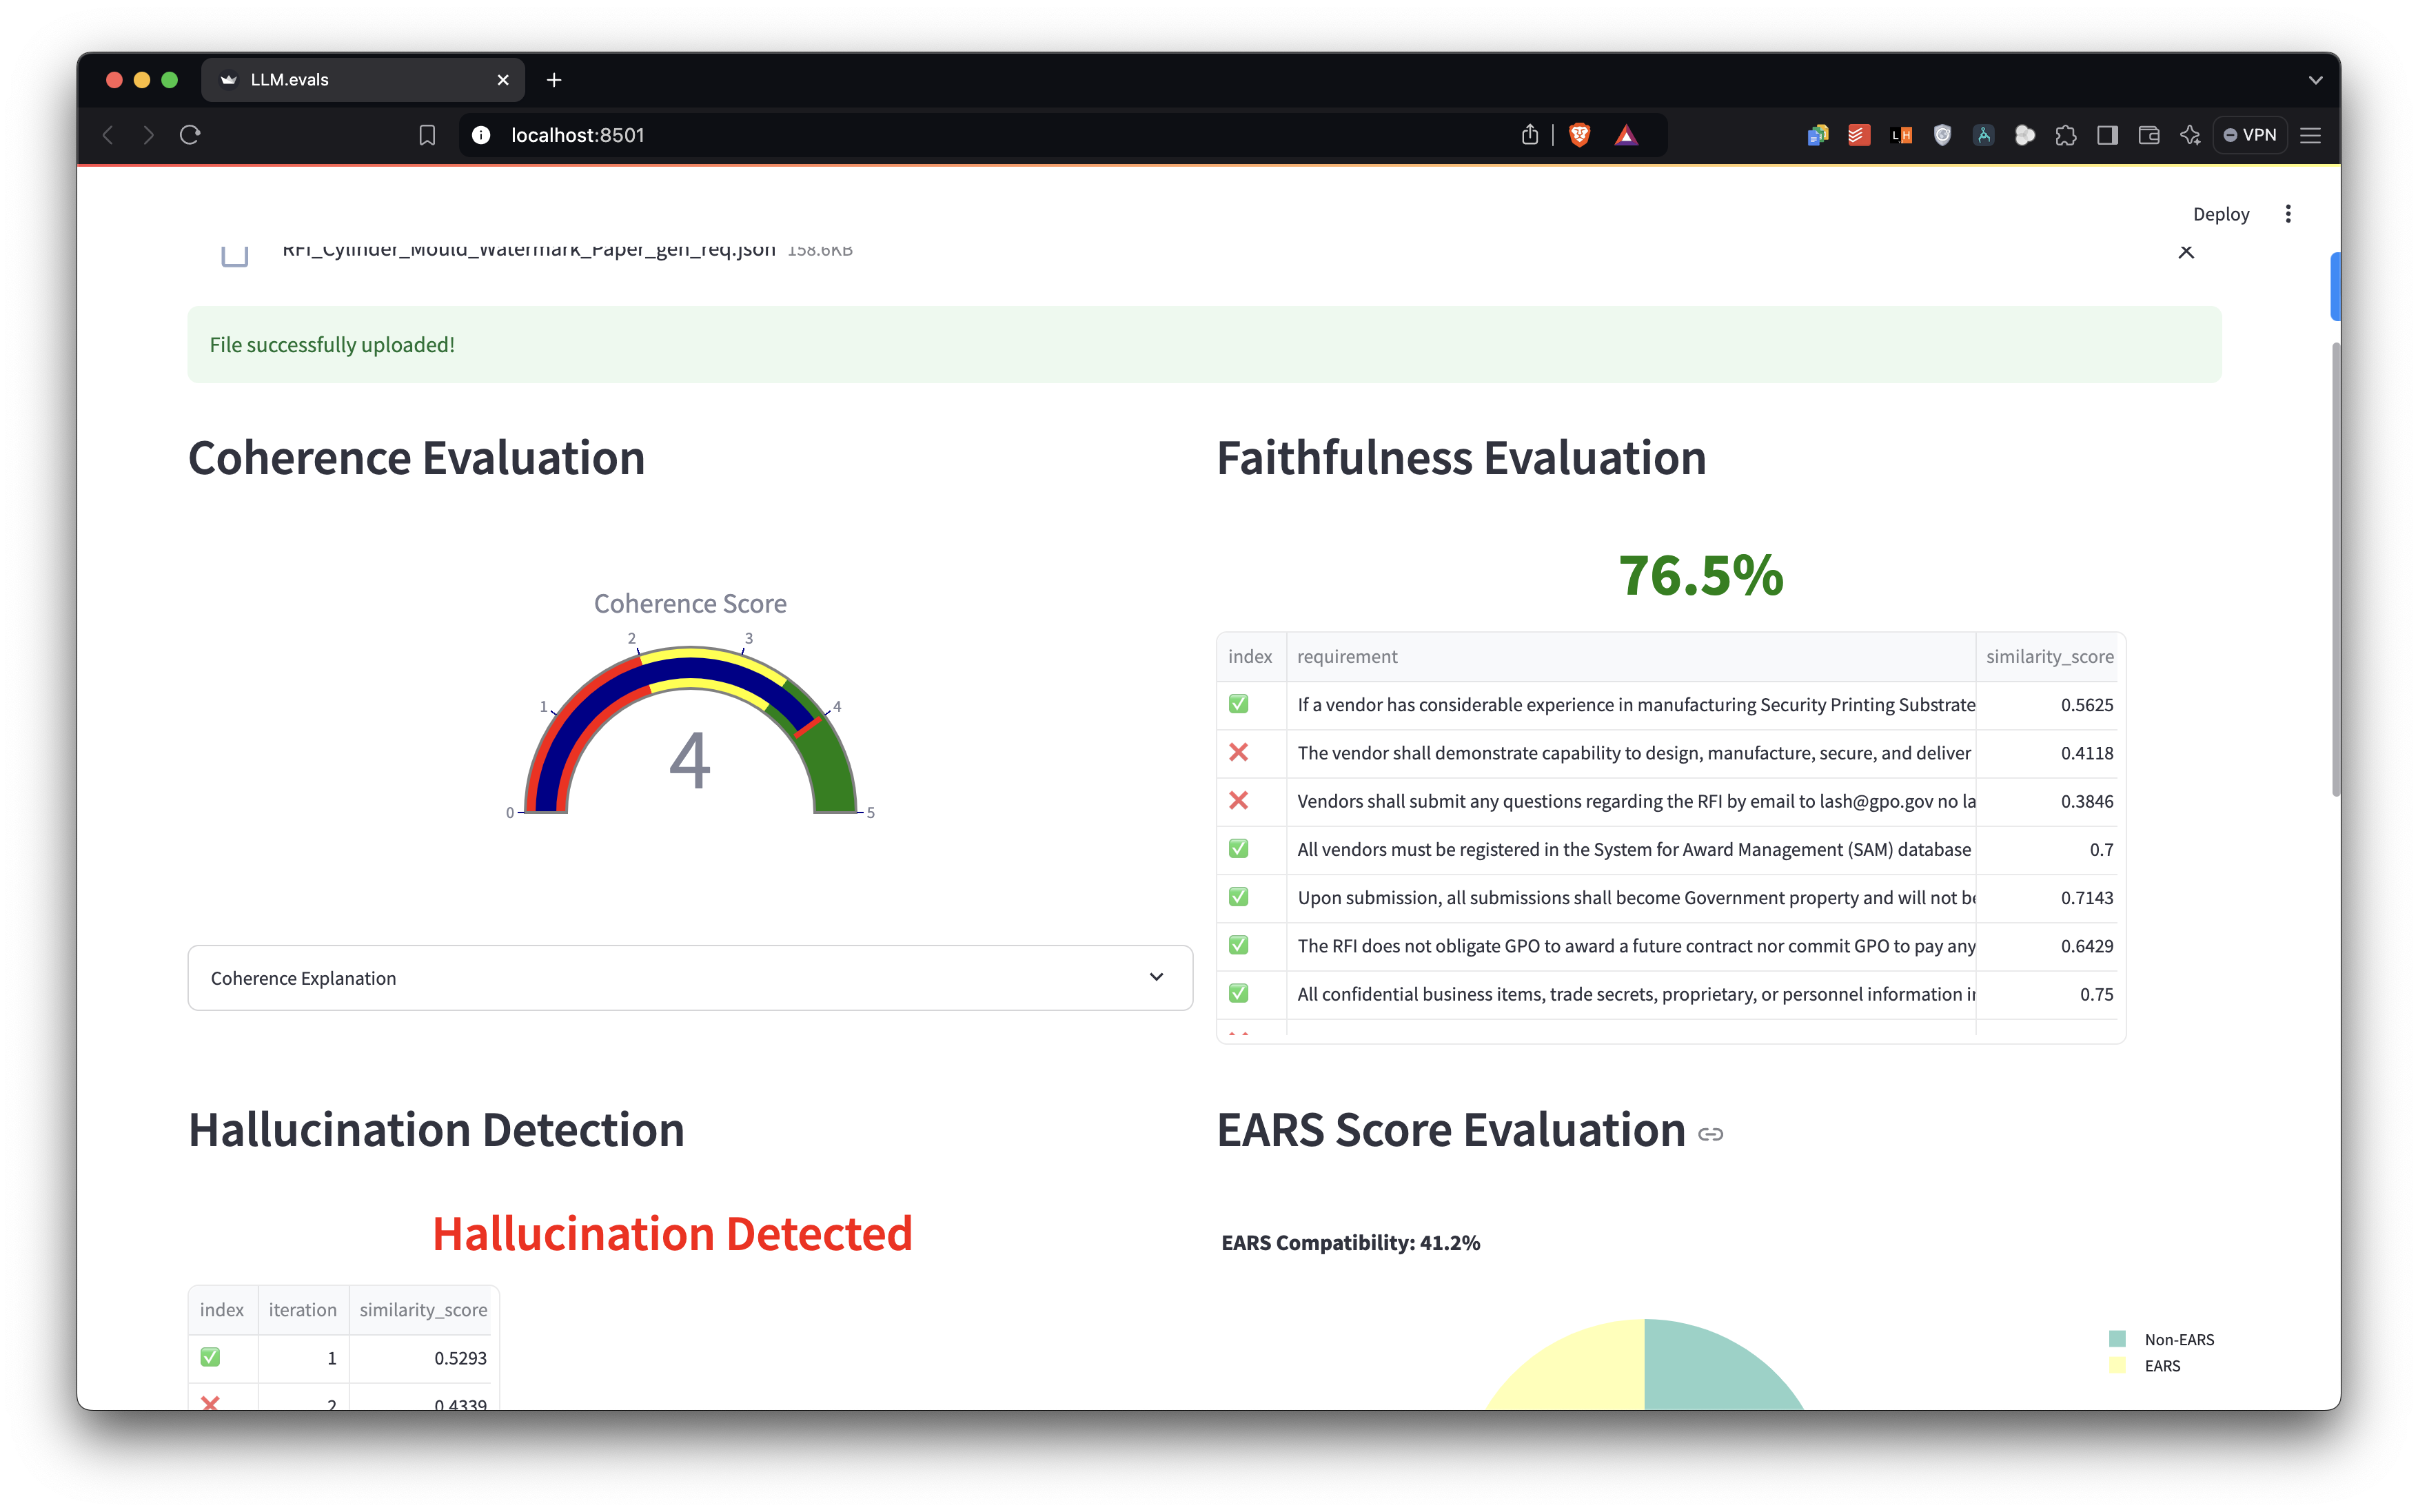This screenshot has height=1512, width=2418.
Task: Expand the Coherence Explanation section
Action: [690, 977]
